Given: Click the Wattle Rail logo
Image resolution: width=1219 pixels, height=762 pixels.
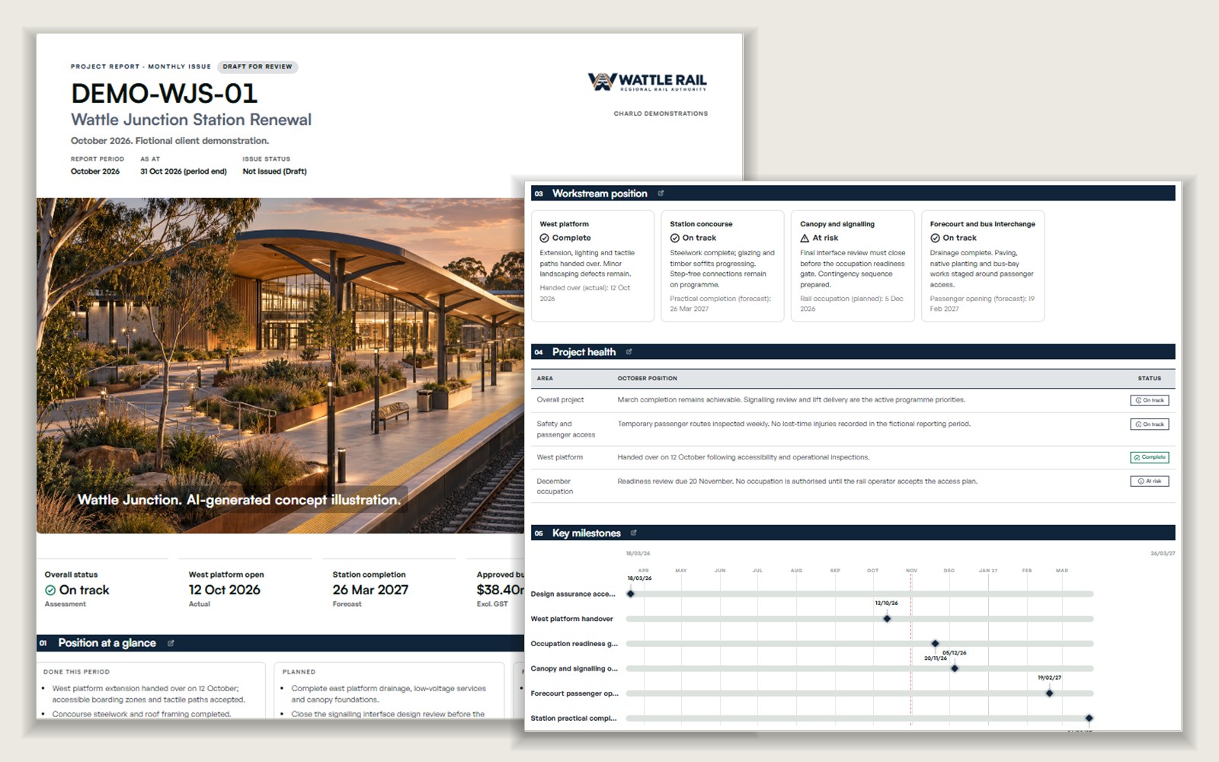Looking at the screenshot, I should pyautogui.click(x=648, y=82).
